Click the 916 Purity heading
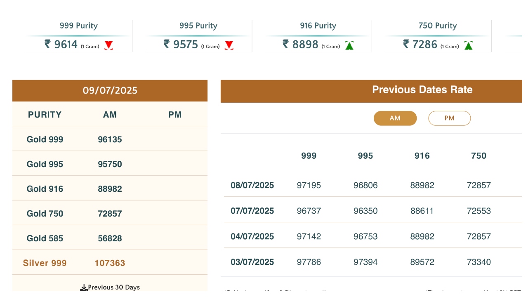The image size is (528, 297). [318, 26]
